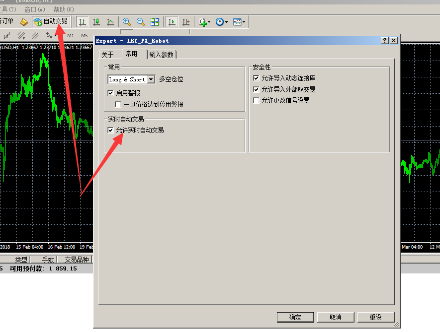Tile chart windows with the grid icon
Screen dimensions: 440x332
click(x=155, y=21)
